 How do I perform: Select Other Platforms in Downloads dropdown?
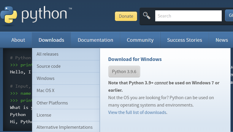click(x=66, y=103)
